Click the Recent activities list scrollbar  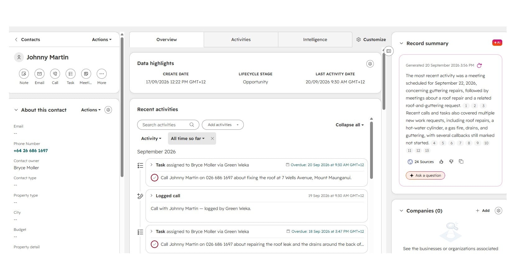coord(371,150)
